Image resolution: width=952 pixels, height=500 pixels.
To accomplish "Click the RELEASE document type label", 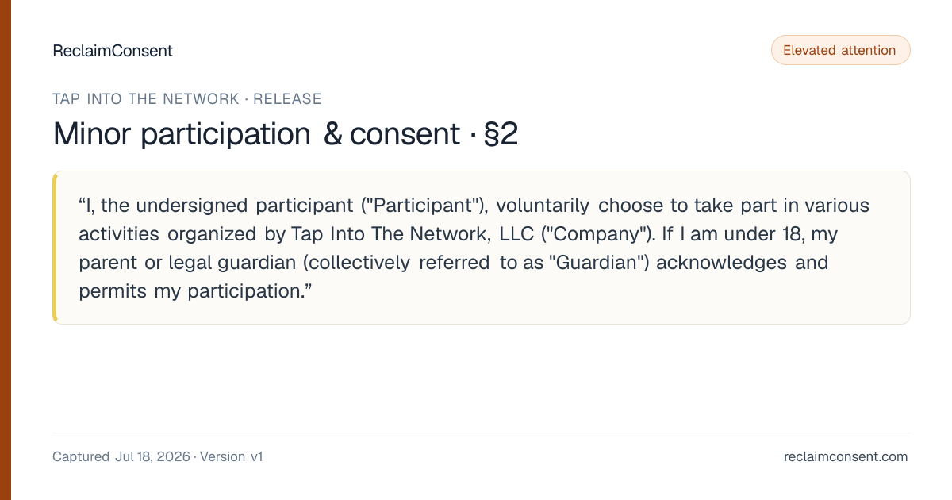I will (x=287, y=99).
